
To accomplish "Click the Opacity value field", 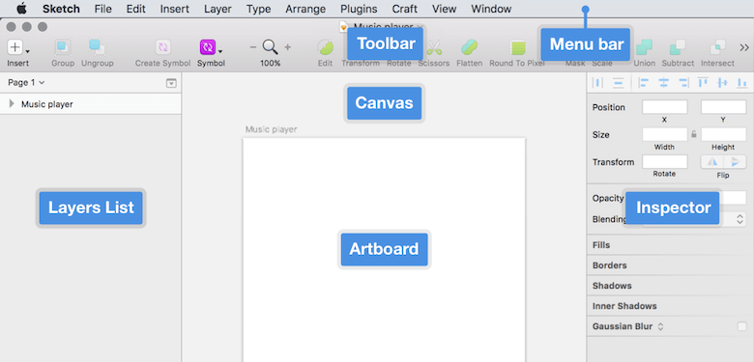I will tap(733, 198).
